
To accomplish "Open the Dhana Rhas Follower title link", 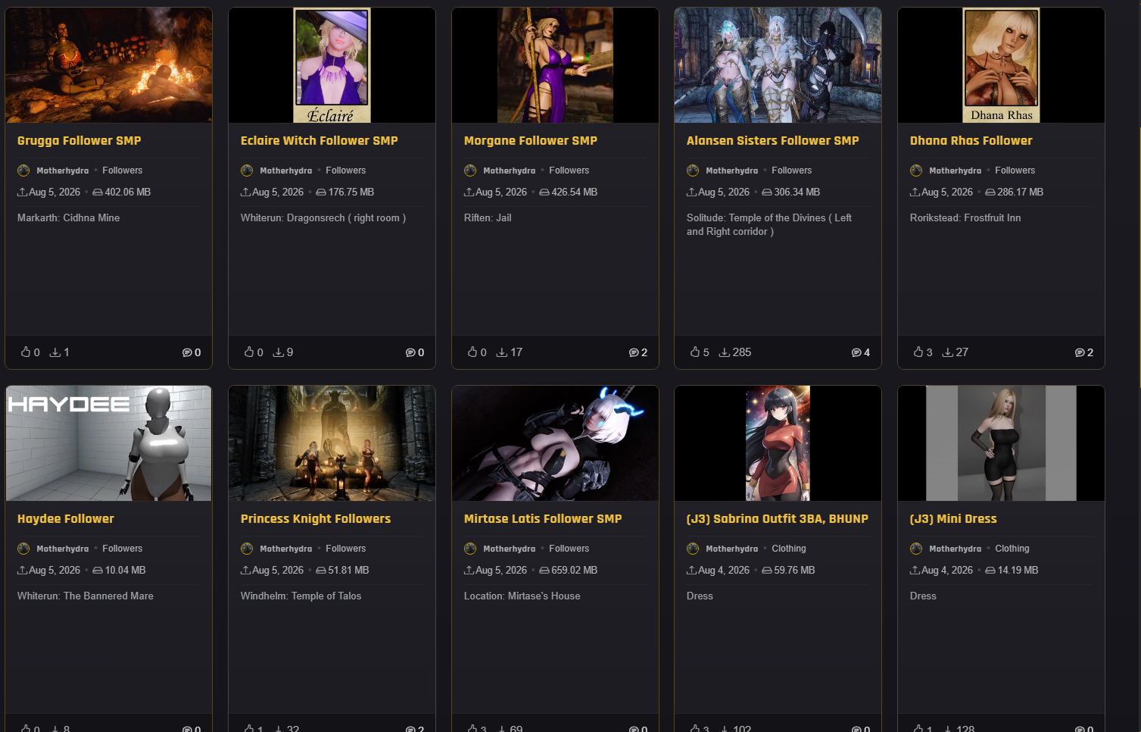I will click(x=971, y=141).
